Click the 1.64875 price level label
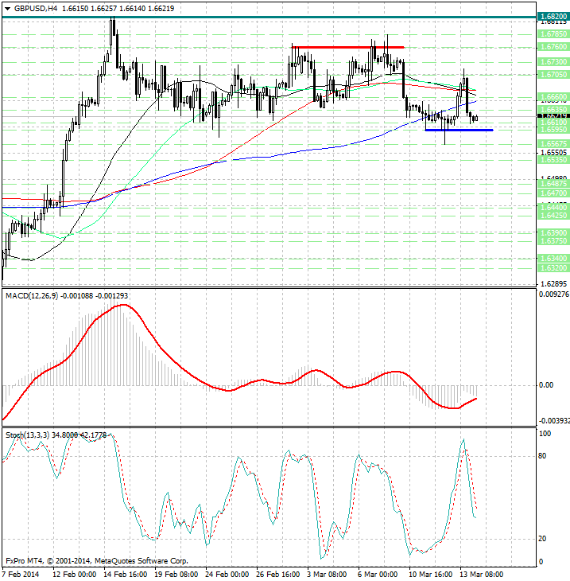 [x=553, y=184]
